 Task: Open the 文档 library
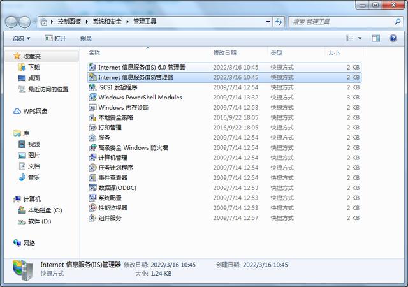point(29,166)
